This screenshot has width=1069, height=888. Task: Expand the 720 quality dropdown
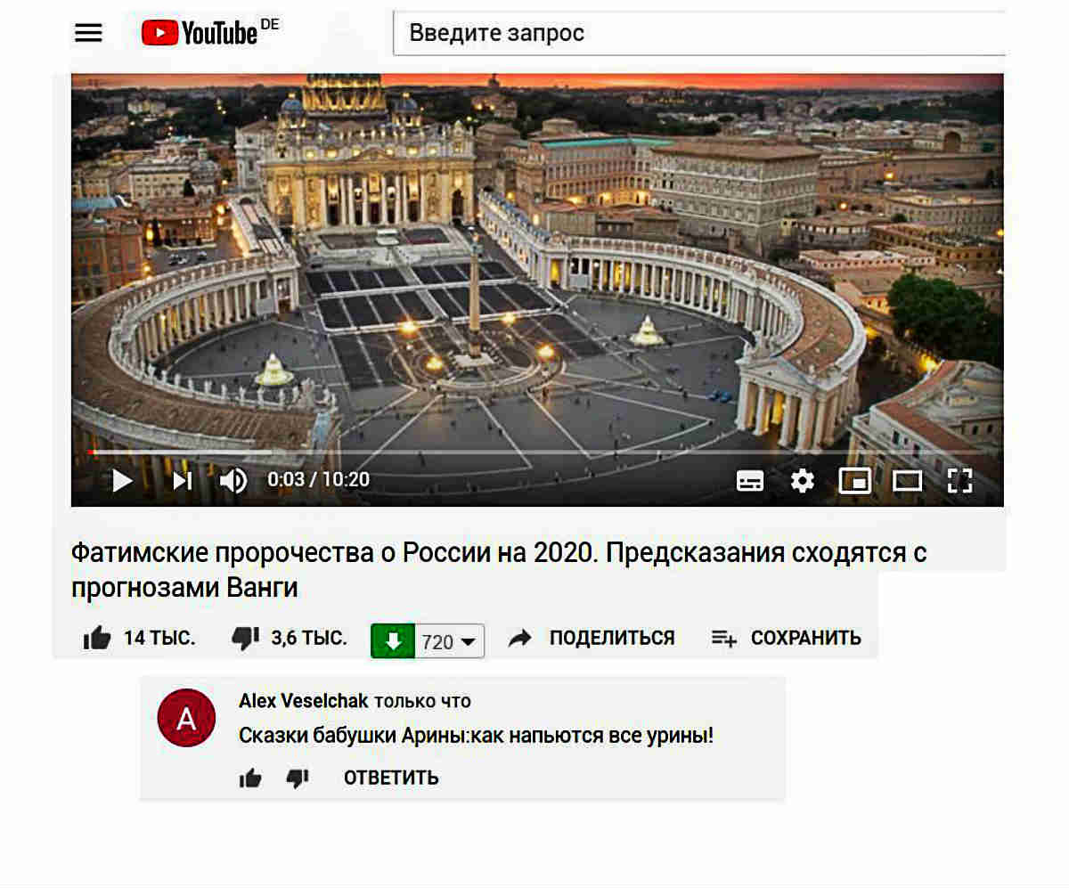coord(450,641)
